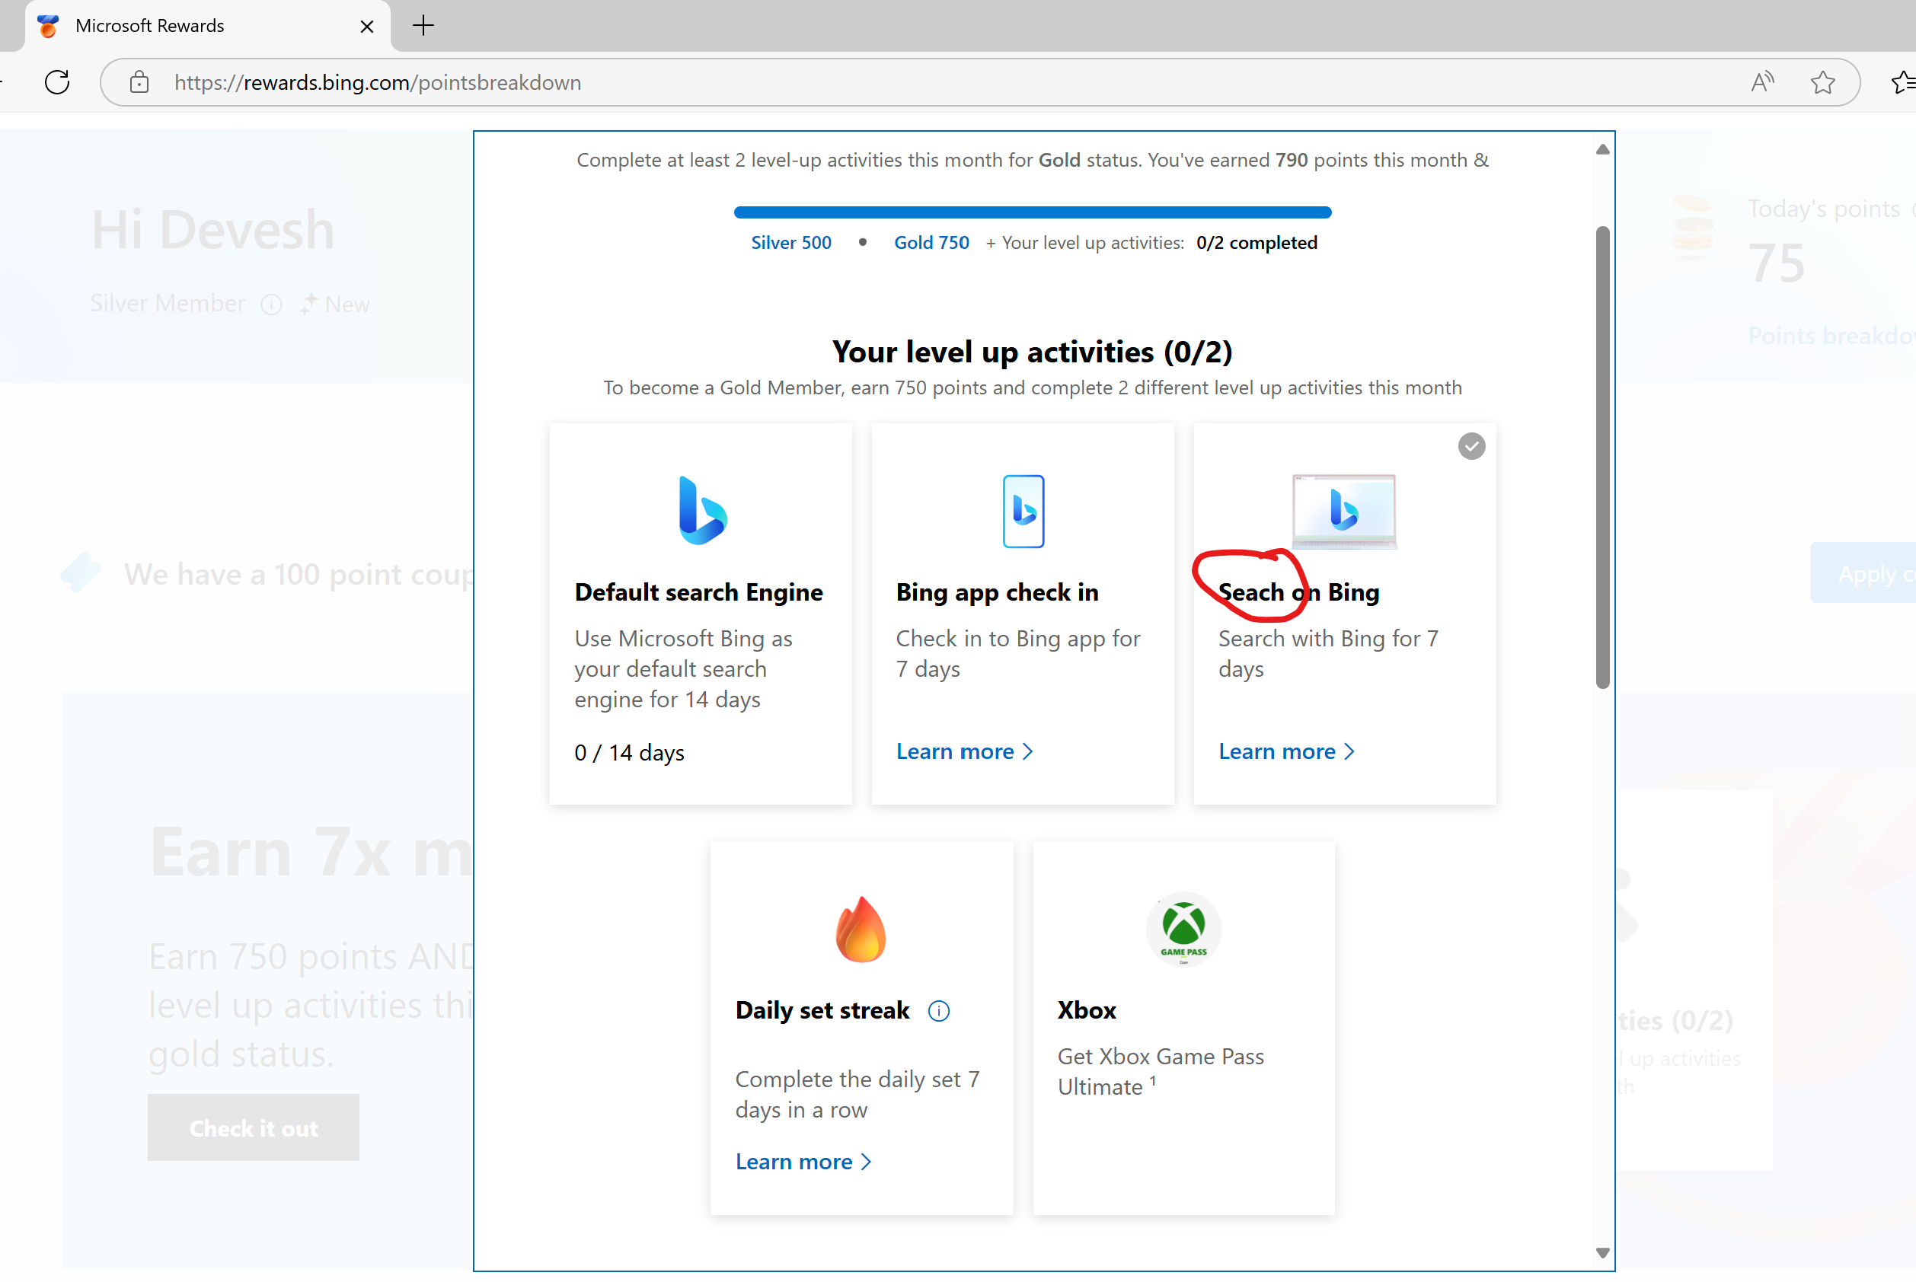1916x1282 pixels.
Task: Click the browser refresh icon
Action: click(x=57, y=82)
